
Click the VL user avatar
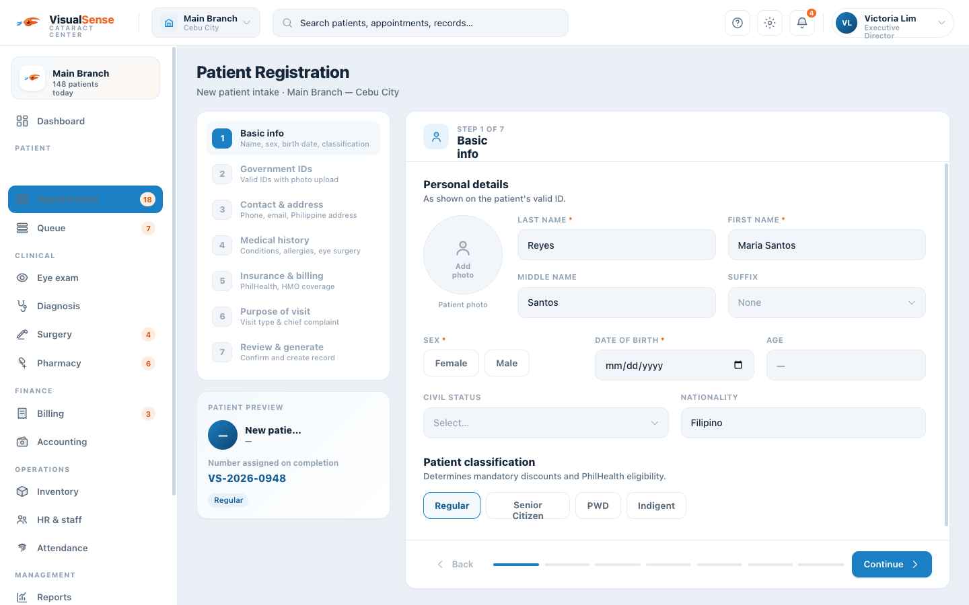[x=847, y=23]
